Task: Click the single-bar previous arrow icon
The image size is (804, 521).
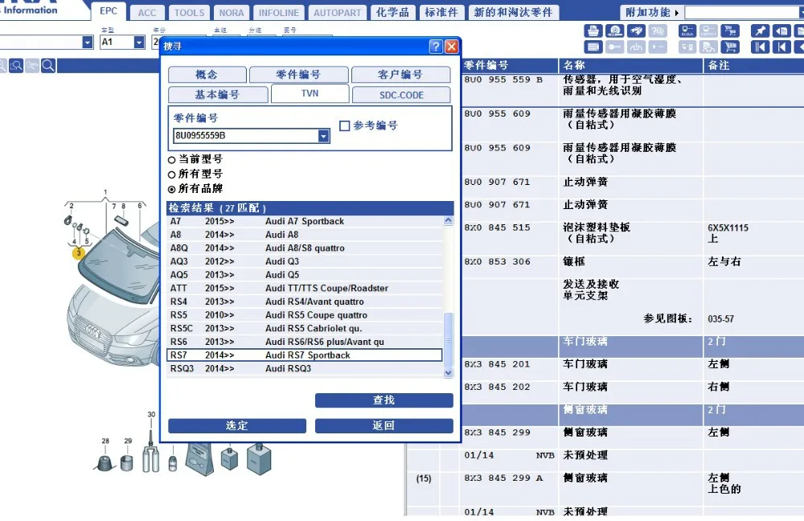Action: [781, 47]
